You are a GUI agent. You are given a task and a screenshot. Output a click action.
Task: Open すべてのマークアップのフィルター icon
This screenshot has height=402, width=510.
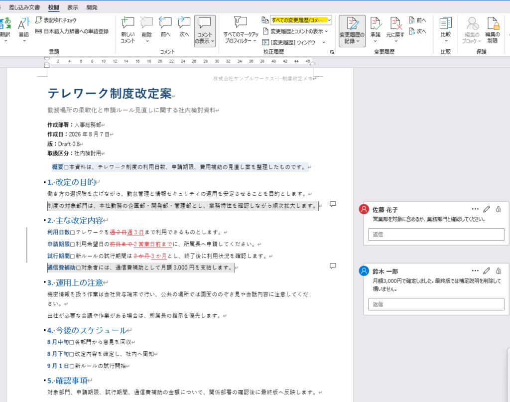pos(241,22)
